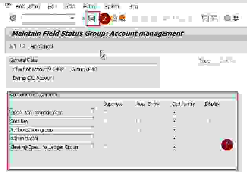The height and width of the screenshot is (172, 247).
Task: Click the Chart of accounts 0402 text
Action: point(38,69)
